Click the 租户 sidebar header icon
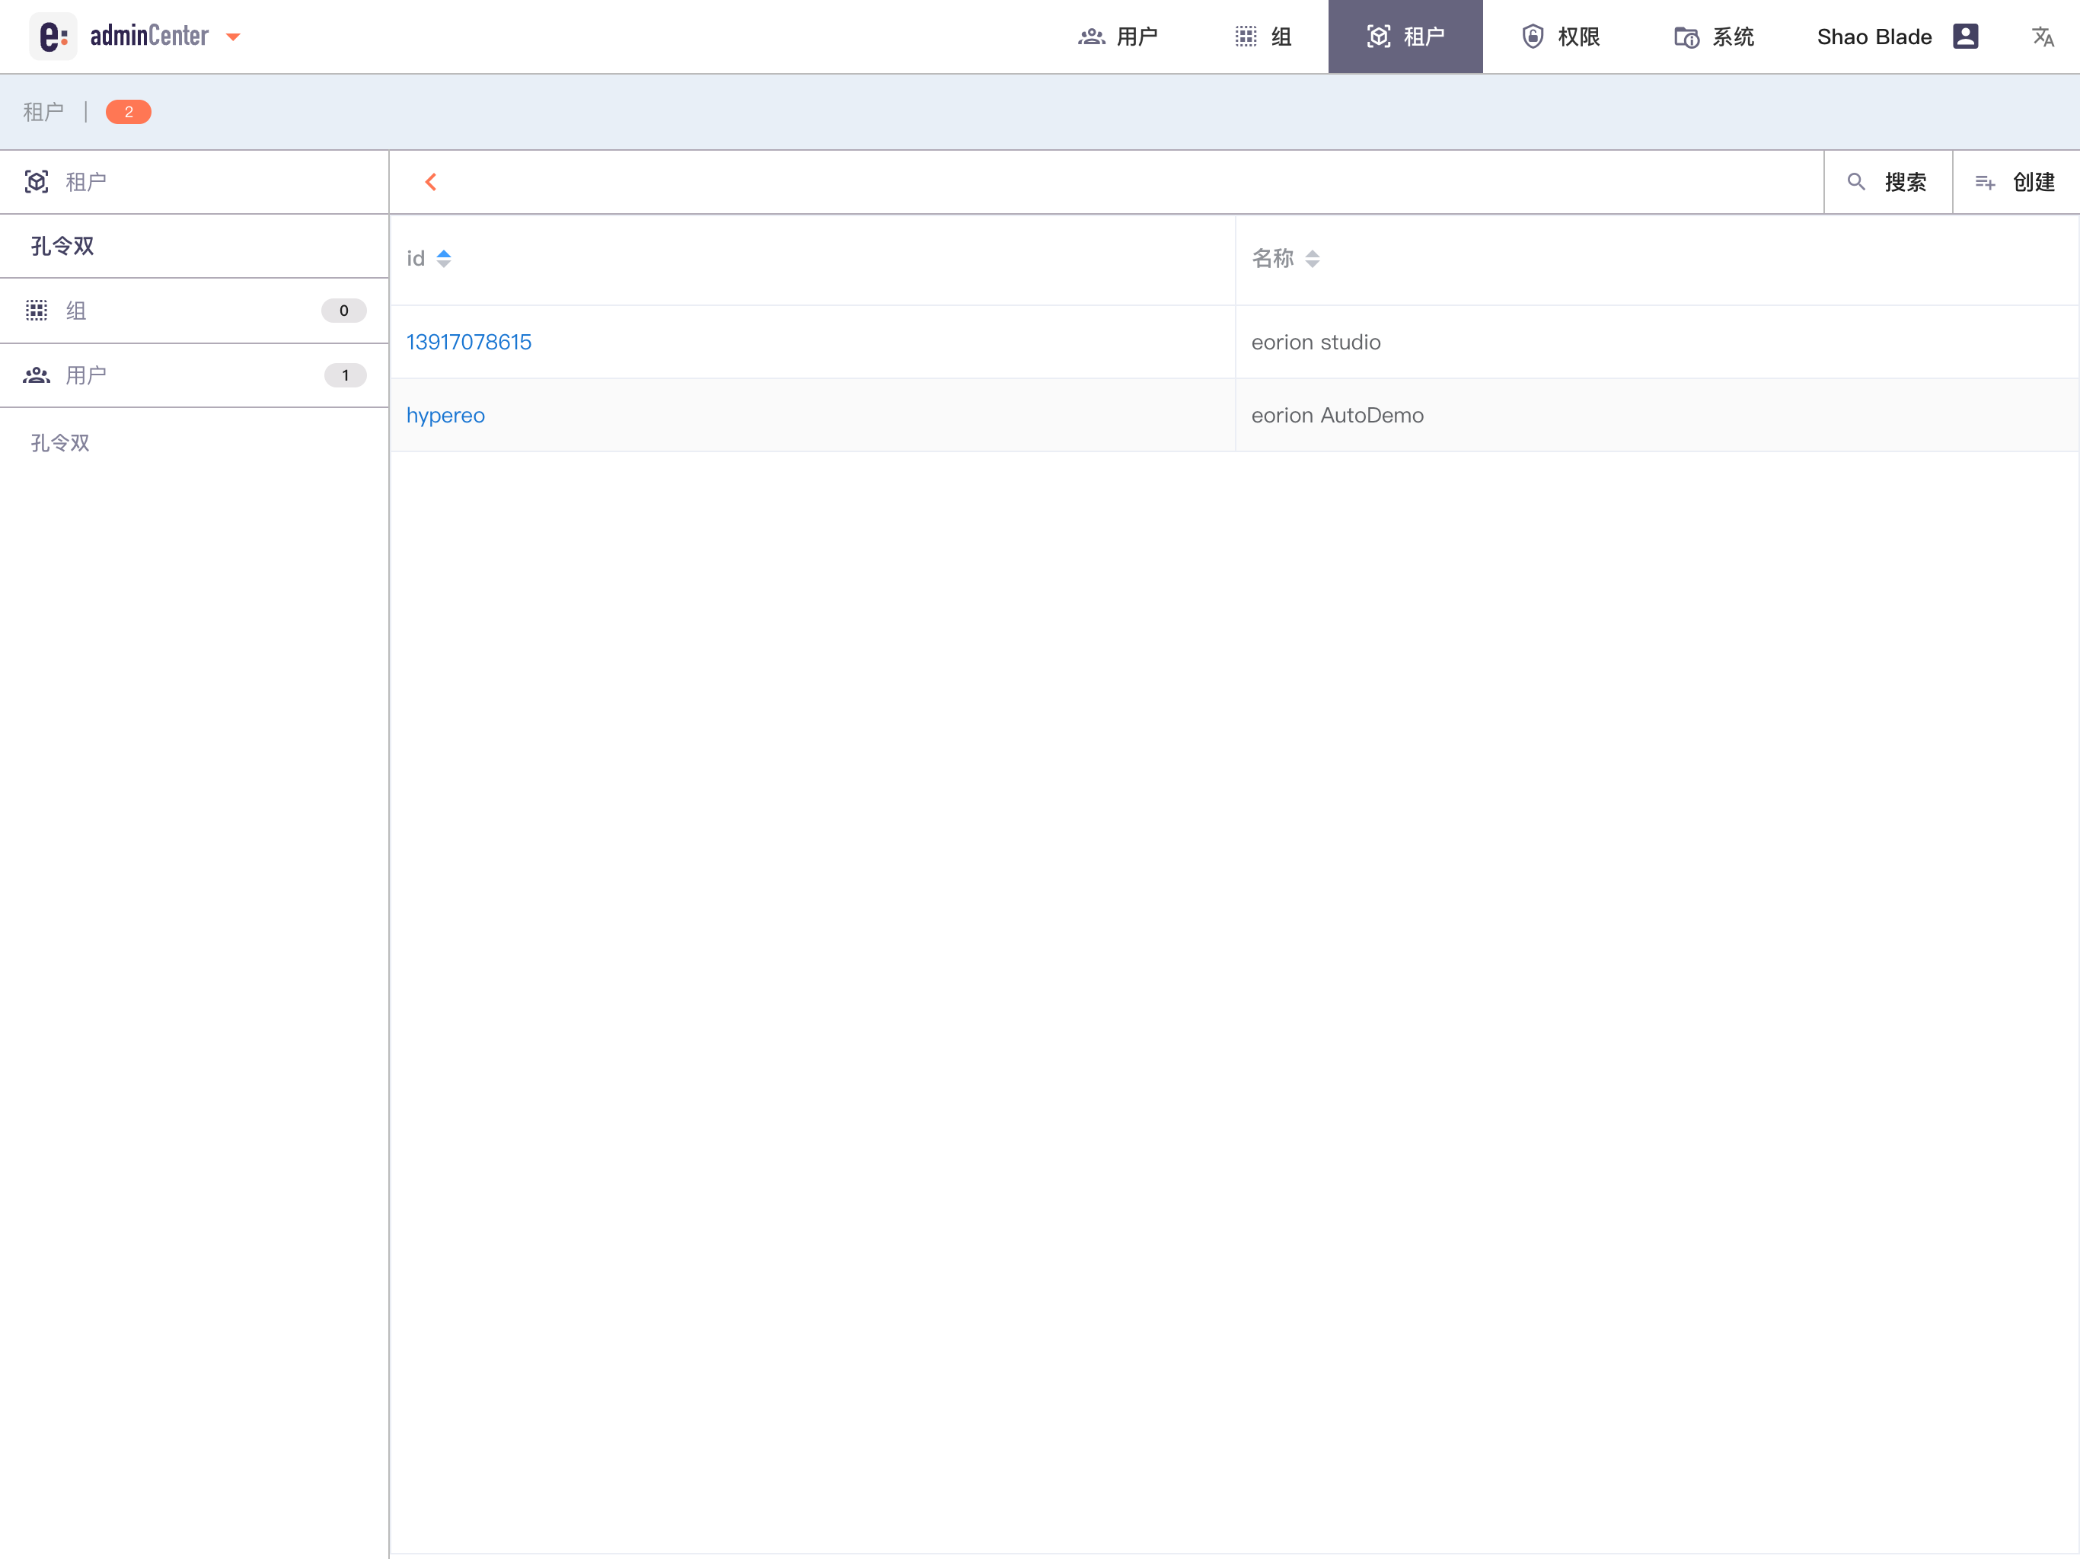Viewport: 2080px width, 1559px height. click(37, 181)
